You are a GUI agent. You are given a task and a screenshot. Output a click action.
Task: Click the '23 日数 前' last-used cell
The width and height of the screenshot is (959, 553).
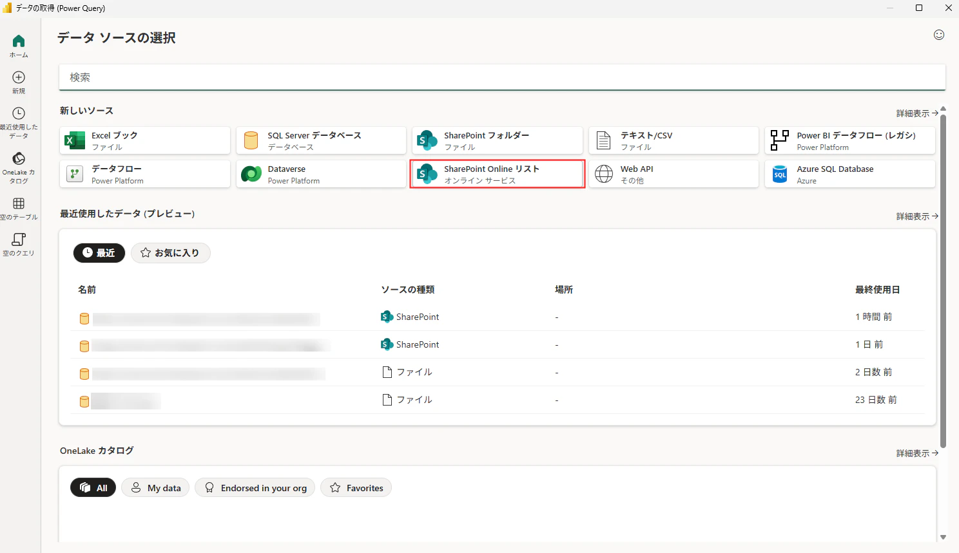pyautogui.click(x=877, y=400)
